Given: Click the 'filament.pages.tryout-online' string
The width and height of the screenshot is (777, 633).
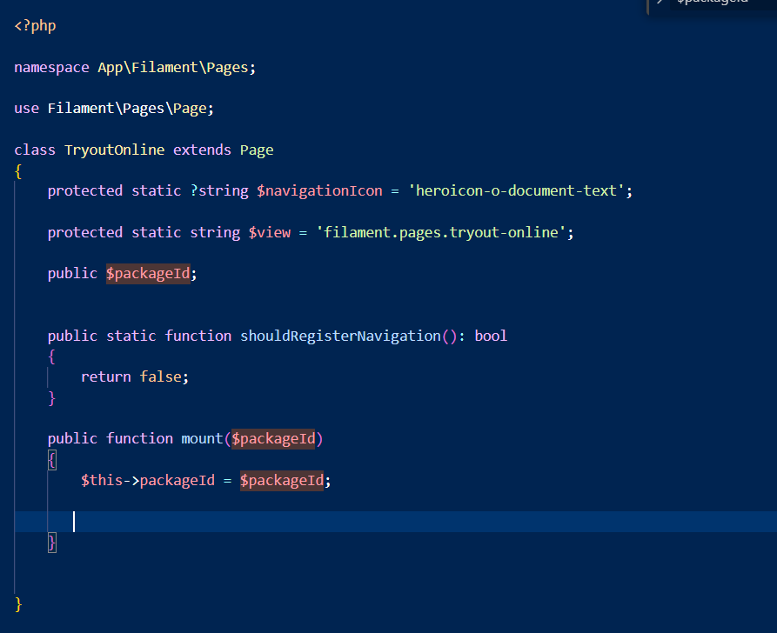Looking at the screenshot, I should (441, 232).
